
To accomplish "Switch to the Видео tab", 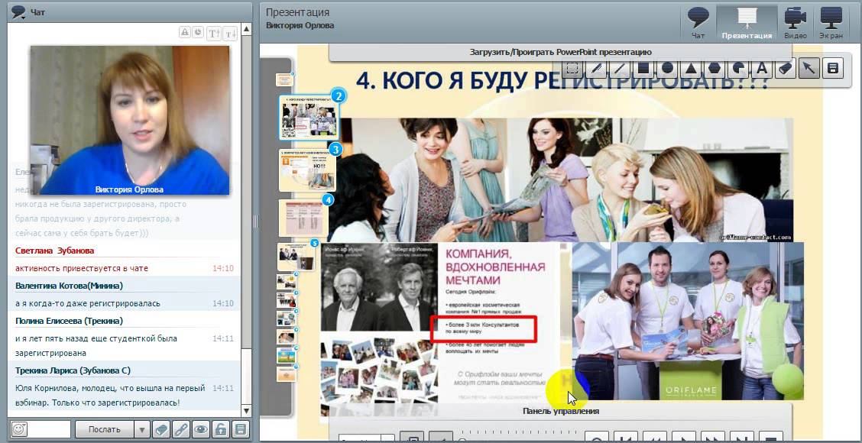I will [x=796, y=23].
